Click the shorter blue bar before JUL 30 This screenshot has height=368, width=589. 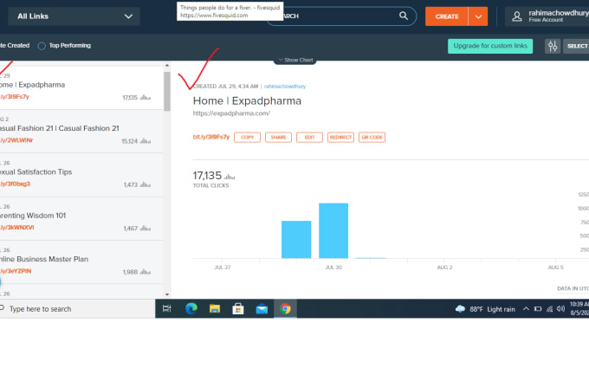click(x=296, y=240)
